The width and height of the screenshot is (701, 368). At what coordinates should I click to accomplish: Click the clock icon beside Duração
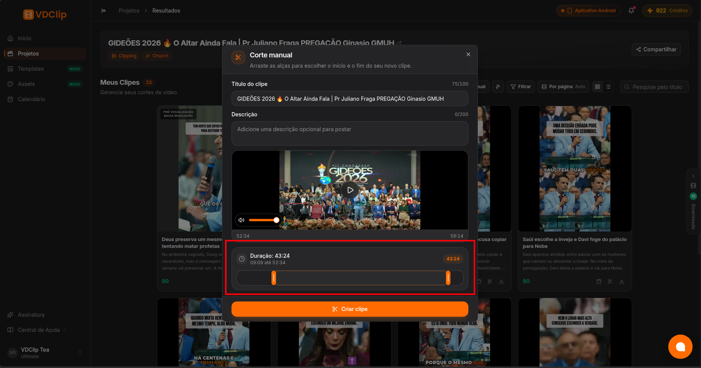[x=242, y=259]
